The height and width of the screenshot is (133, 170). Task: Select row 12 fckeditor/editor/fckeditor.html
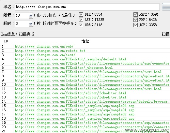click(85, 93)
